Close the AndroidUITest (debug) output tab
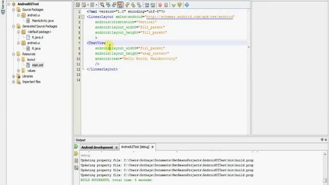The width and height of the screenshot is (329, 185). [x=153, y=147]
